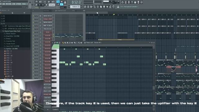Select the Delete tool in Piano roll

click(70, 43)
